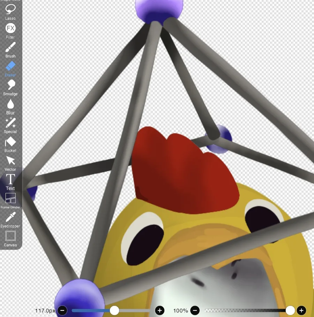Increase brush size with plus button
The image size is (314, 317).
coord(160,310)
